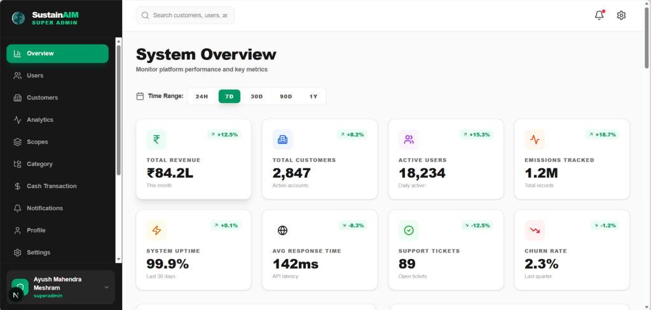
Task: Click the downtrend icon on Churn Rate card
Action: [x=535, y=231]
